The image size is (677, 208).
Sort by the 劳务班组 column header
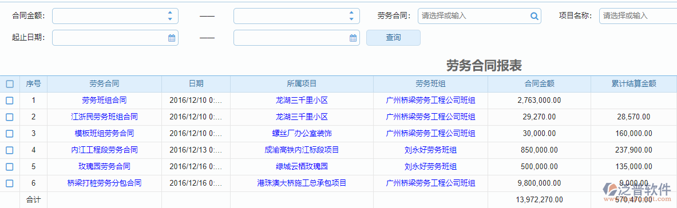(x=430, y=84)
